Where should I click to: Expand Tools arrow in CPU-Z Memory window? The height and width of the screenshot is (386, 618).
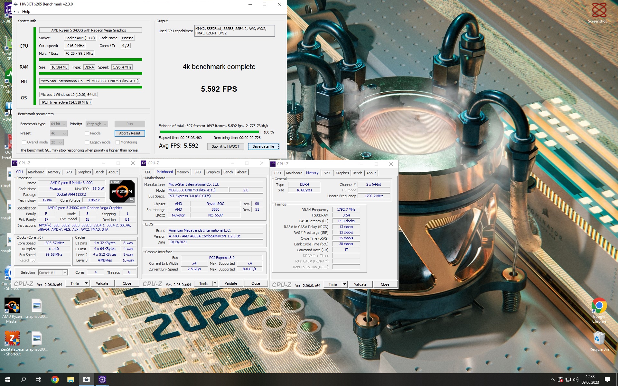[344, 284]
